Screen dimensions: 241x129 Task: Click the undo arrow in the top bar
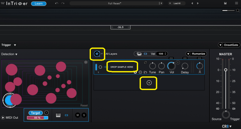point(57,3)
